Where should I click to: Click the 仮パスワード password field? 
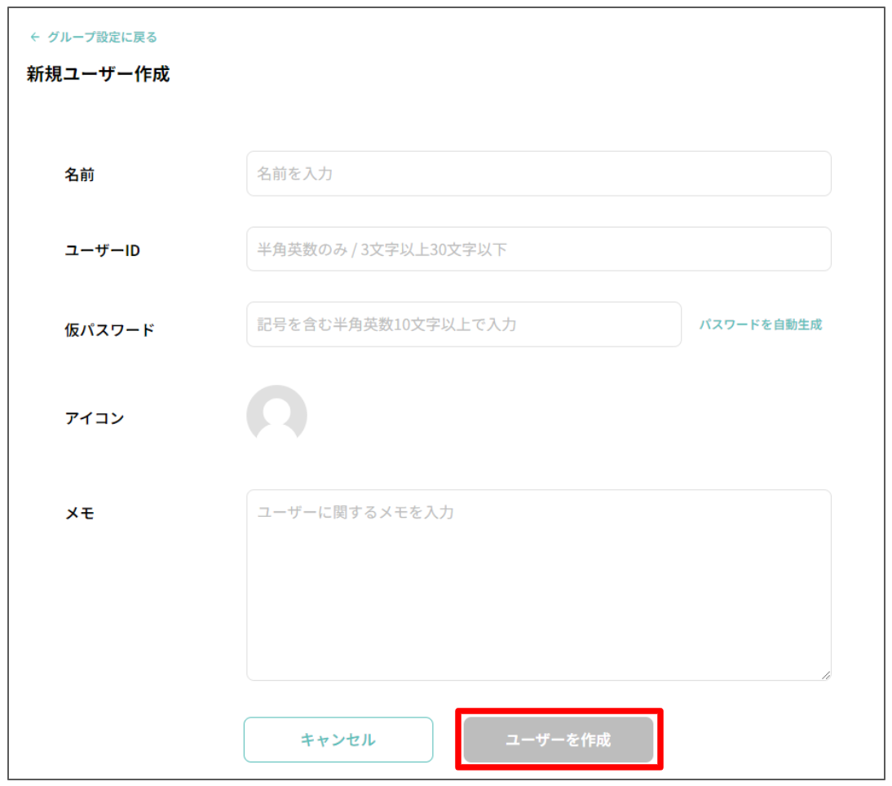pos(463,324)
